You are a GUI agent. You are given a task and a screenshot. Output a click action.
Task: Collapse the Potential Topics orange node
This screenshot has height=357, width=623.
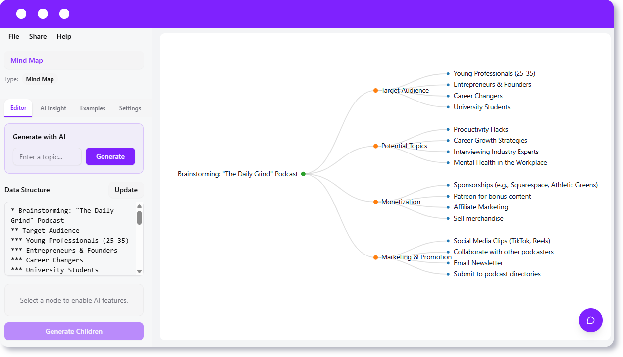coord(376,146)
